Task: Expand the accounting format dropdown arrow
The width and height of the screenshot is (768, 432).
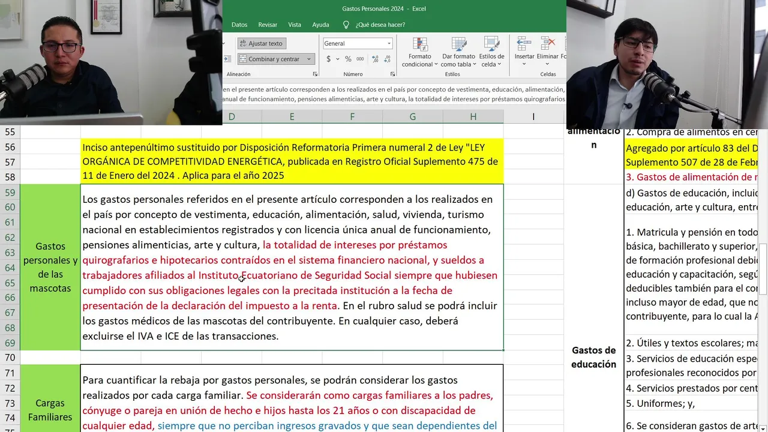Action: [338, 59]
